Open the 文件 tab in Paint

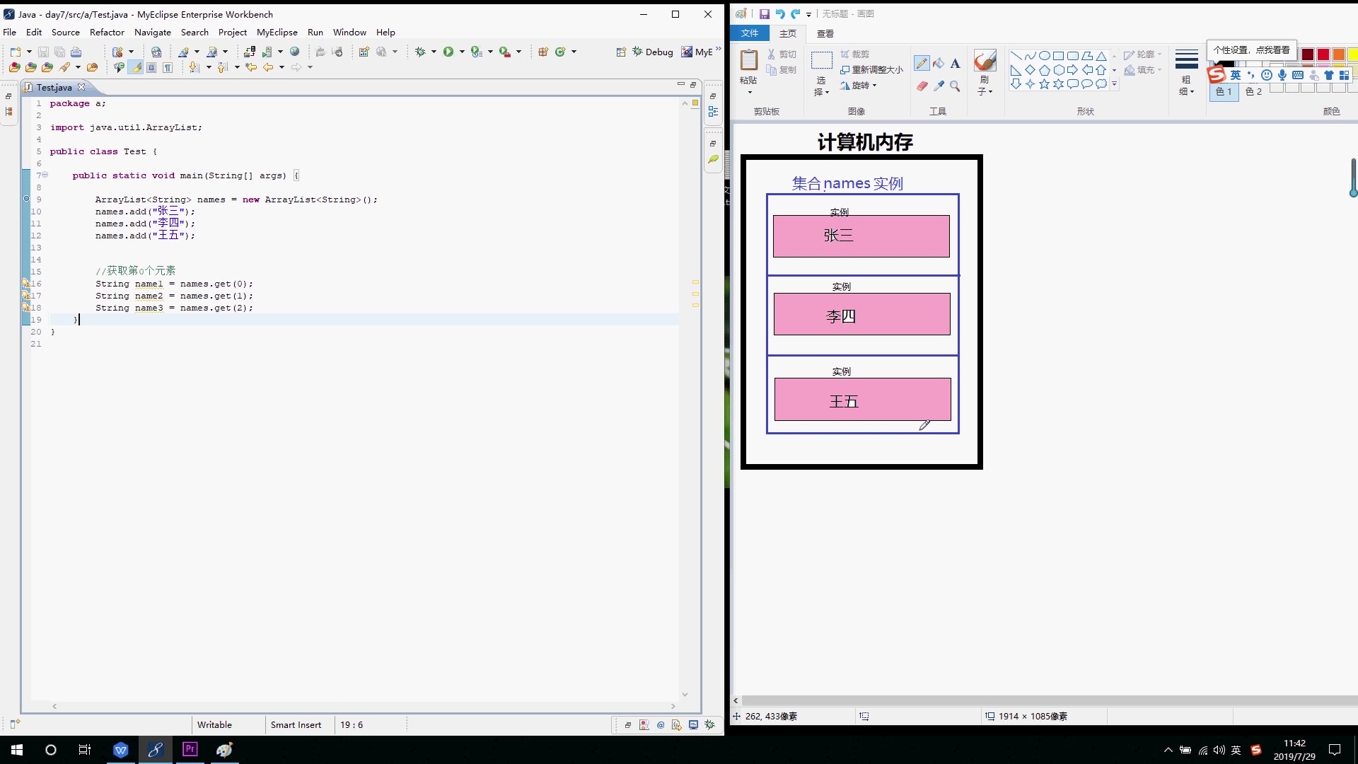(x=750, y=33)
